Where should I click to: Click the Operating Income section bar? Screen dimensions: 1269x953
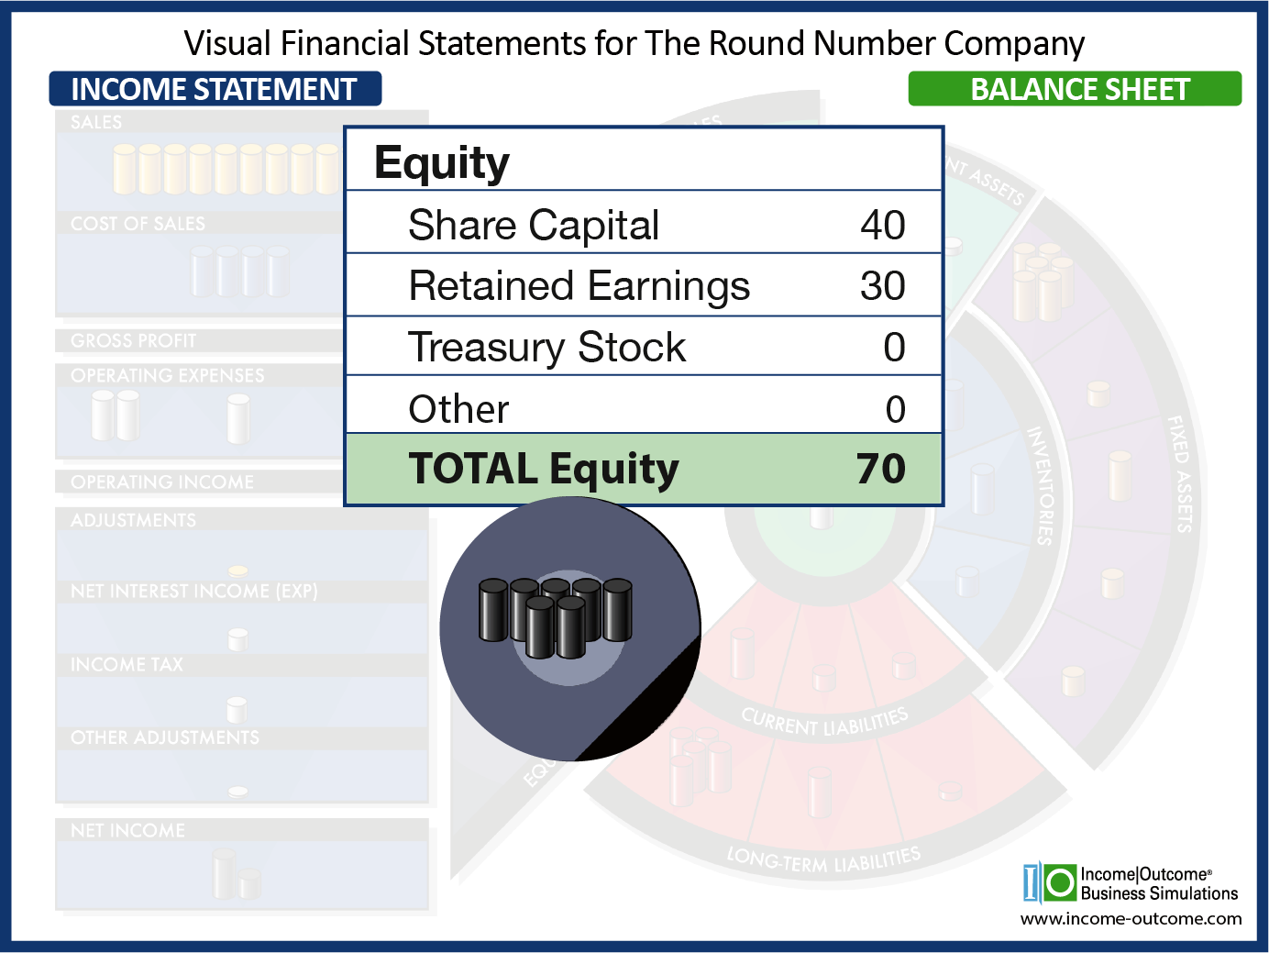click(197, 482)
